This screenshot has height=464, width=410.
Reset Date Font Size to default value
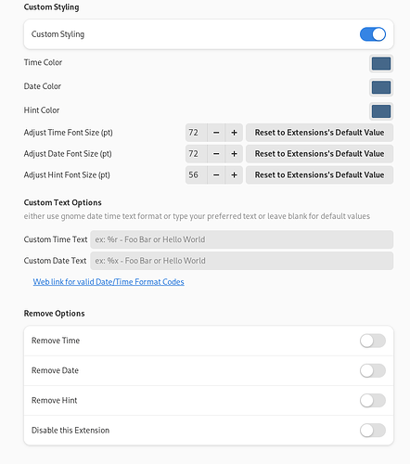[x=319, y=154]
